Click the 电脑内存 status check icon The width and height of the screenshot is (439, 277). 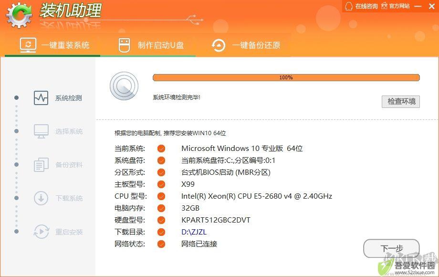161,208
